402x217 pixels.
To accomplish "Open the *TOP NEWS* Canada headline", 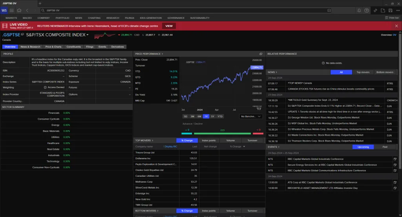I will (x=300, y=83).
